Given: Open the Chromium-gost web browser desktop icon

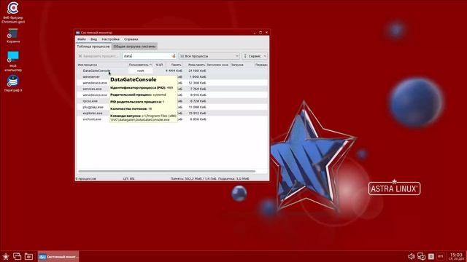Looking at the screenshot, I should coord(13,12).
